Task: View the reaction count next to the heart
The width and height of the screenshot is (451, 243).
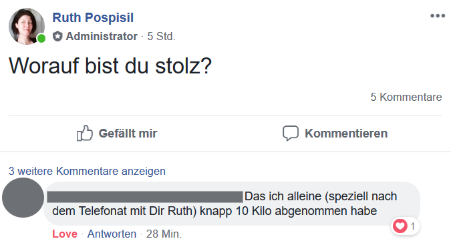Action: click(x=413, y=226)
